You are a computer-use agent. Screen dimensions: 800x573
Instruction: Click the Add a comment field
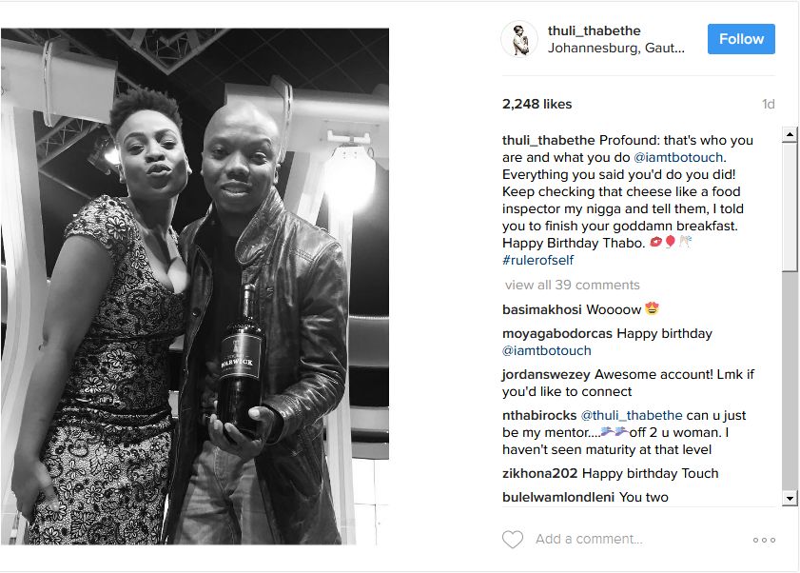point(640,540)
